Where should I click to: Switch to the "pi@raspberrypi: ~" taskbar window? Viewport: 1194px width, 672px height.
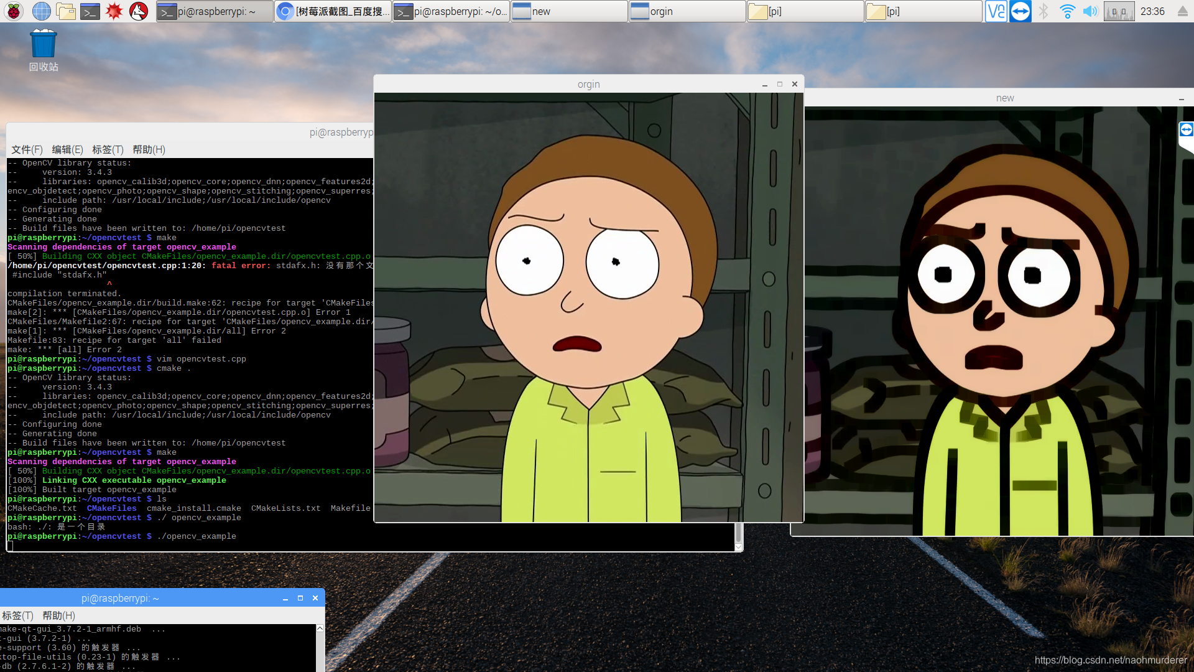[x=215, y=11]
